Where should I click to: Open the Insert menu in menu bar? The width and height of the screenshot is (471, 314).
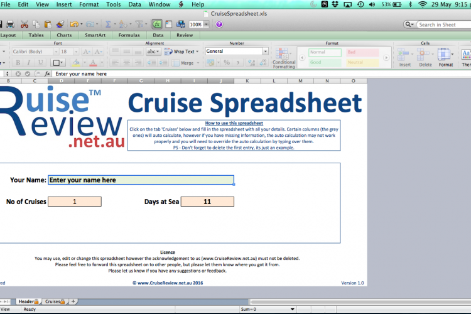pyautogui.click(x=63, y=4)
